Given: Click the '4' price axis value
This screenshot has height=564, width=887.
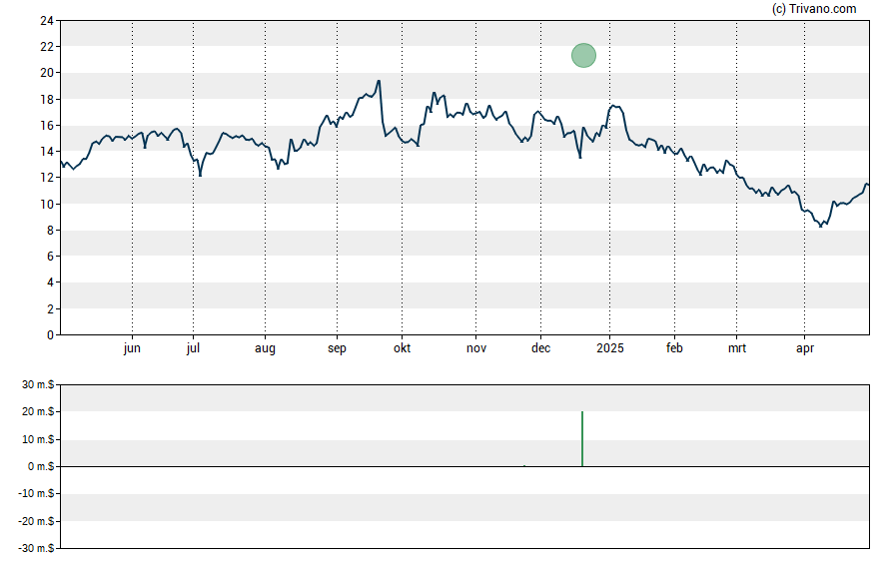Looking at the screenshot, I should point(50,282).
